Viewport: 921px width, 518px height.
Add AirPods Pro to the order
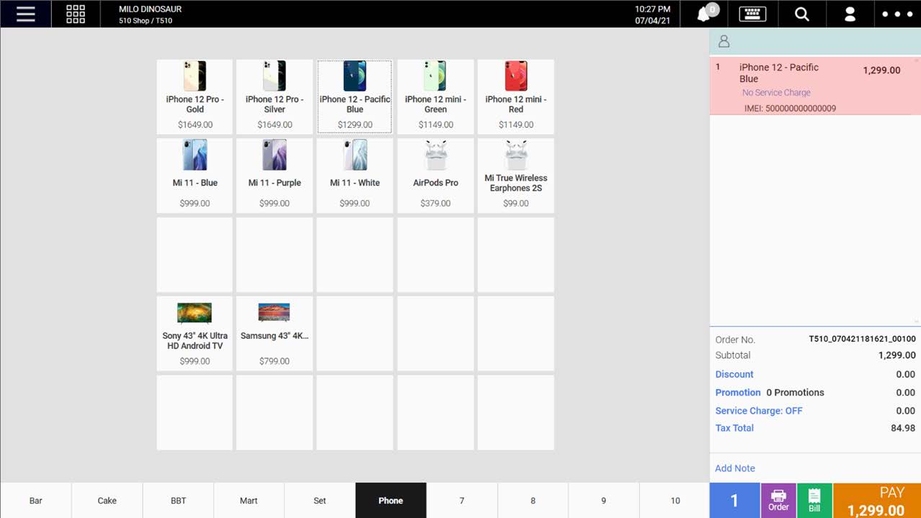pyautogui.click(x=435, y=176)
